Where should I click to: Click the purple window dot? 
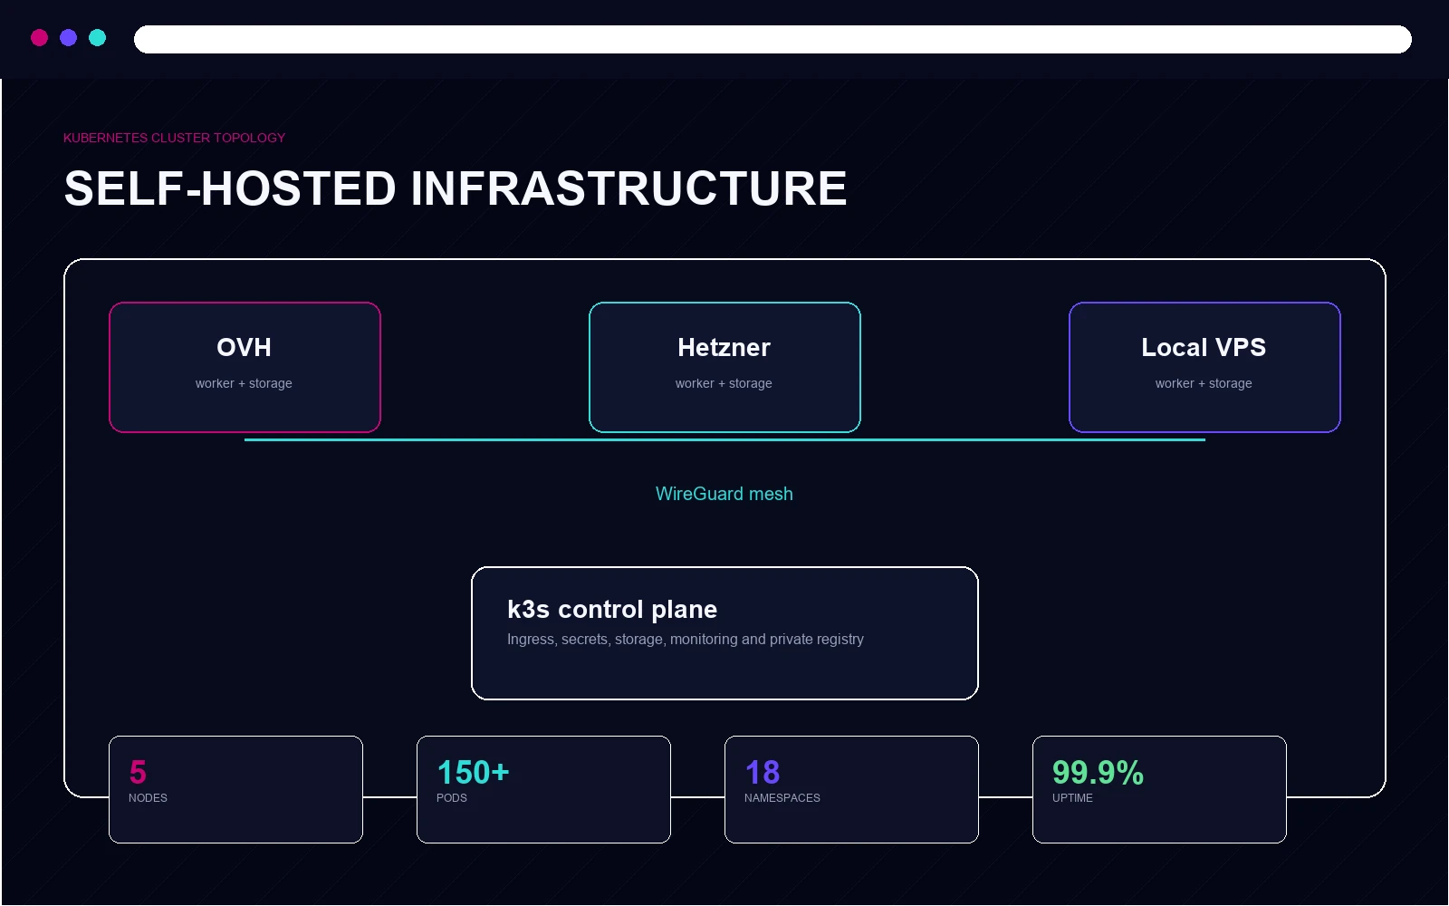[68, 37]
